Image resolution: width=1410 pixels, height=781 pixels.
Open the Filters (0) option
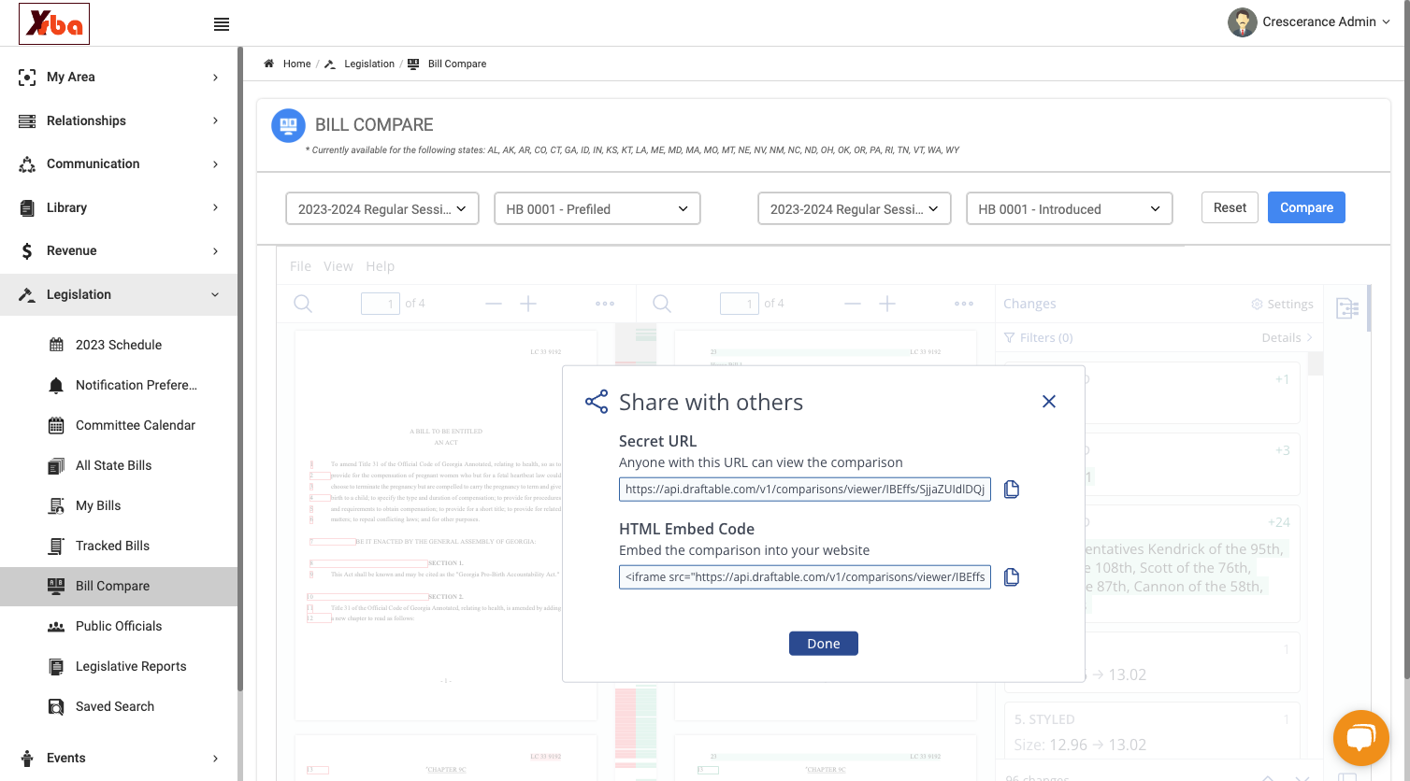click(x=1038, y=338)
